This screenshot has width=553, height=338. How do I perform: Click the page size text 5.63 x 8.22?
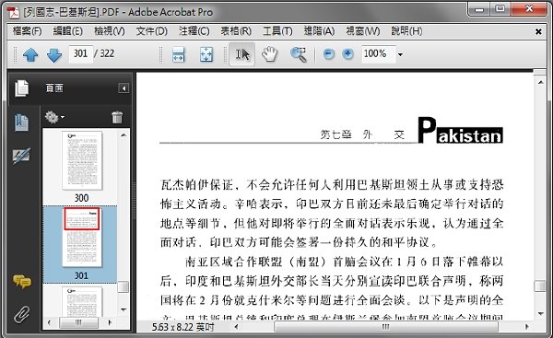(x=182, y=327)
